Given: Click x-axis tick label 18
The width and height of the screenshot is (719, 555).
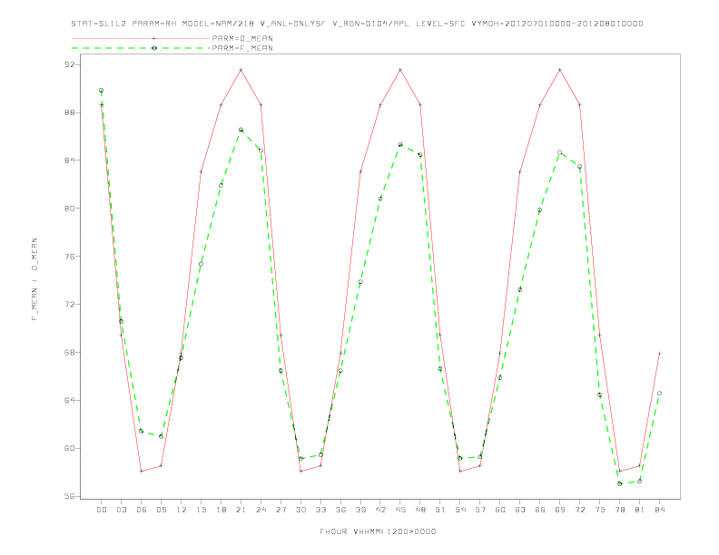Looking at the screenshot, I should coord(221,510).
